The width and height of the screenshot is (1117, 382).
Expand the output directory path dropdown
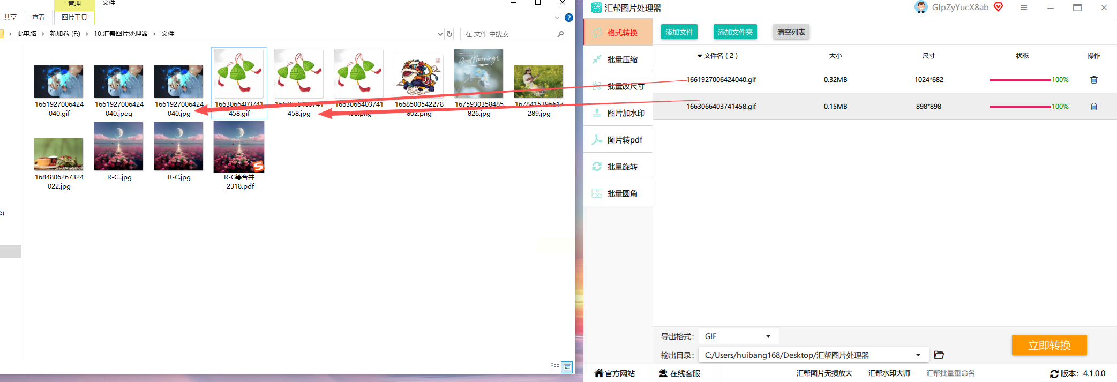pos(918,355)
